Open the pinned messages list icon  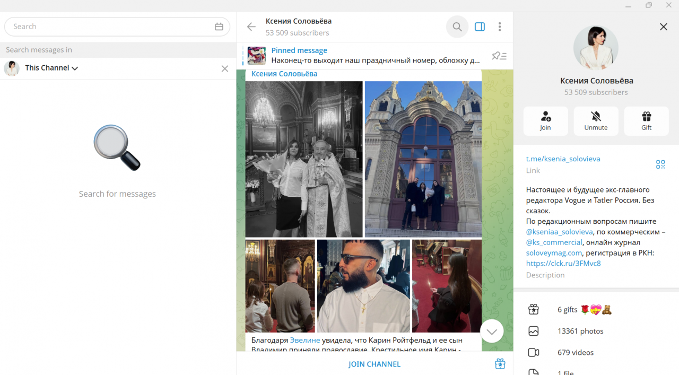499,56
